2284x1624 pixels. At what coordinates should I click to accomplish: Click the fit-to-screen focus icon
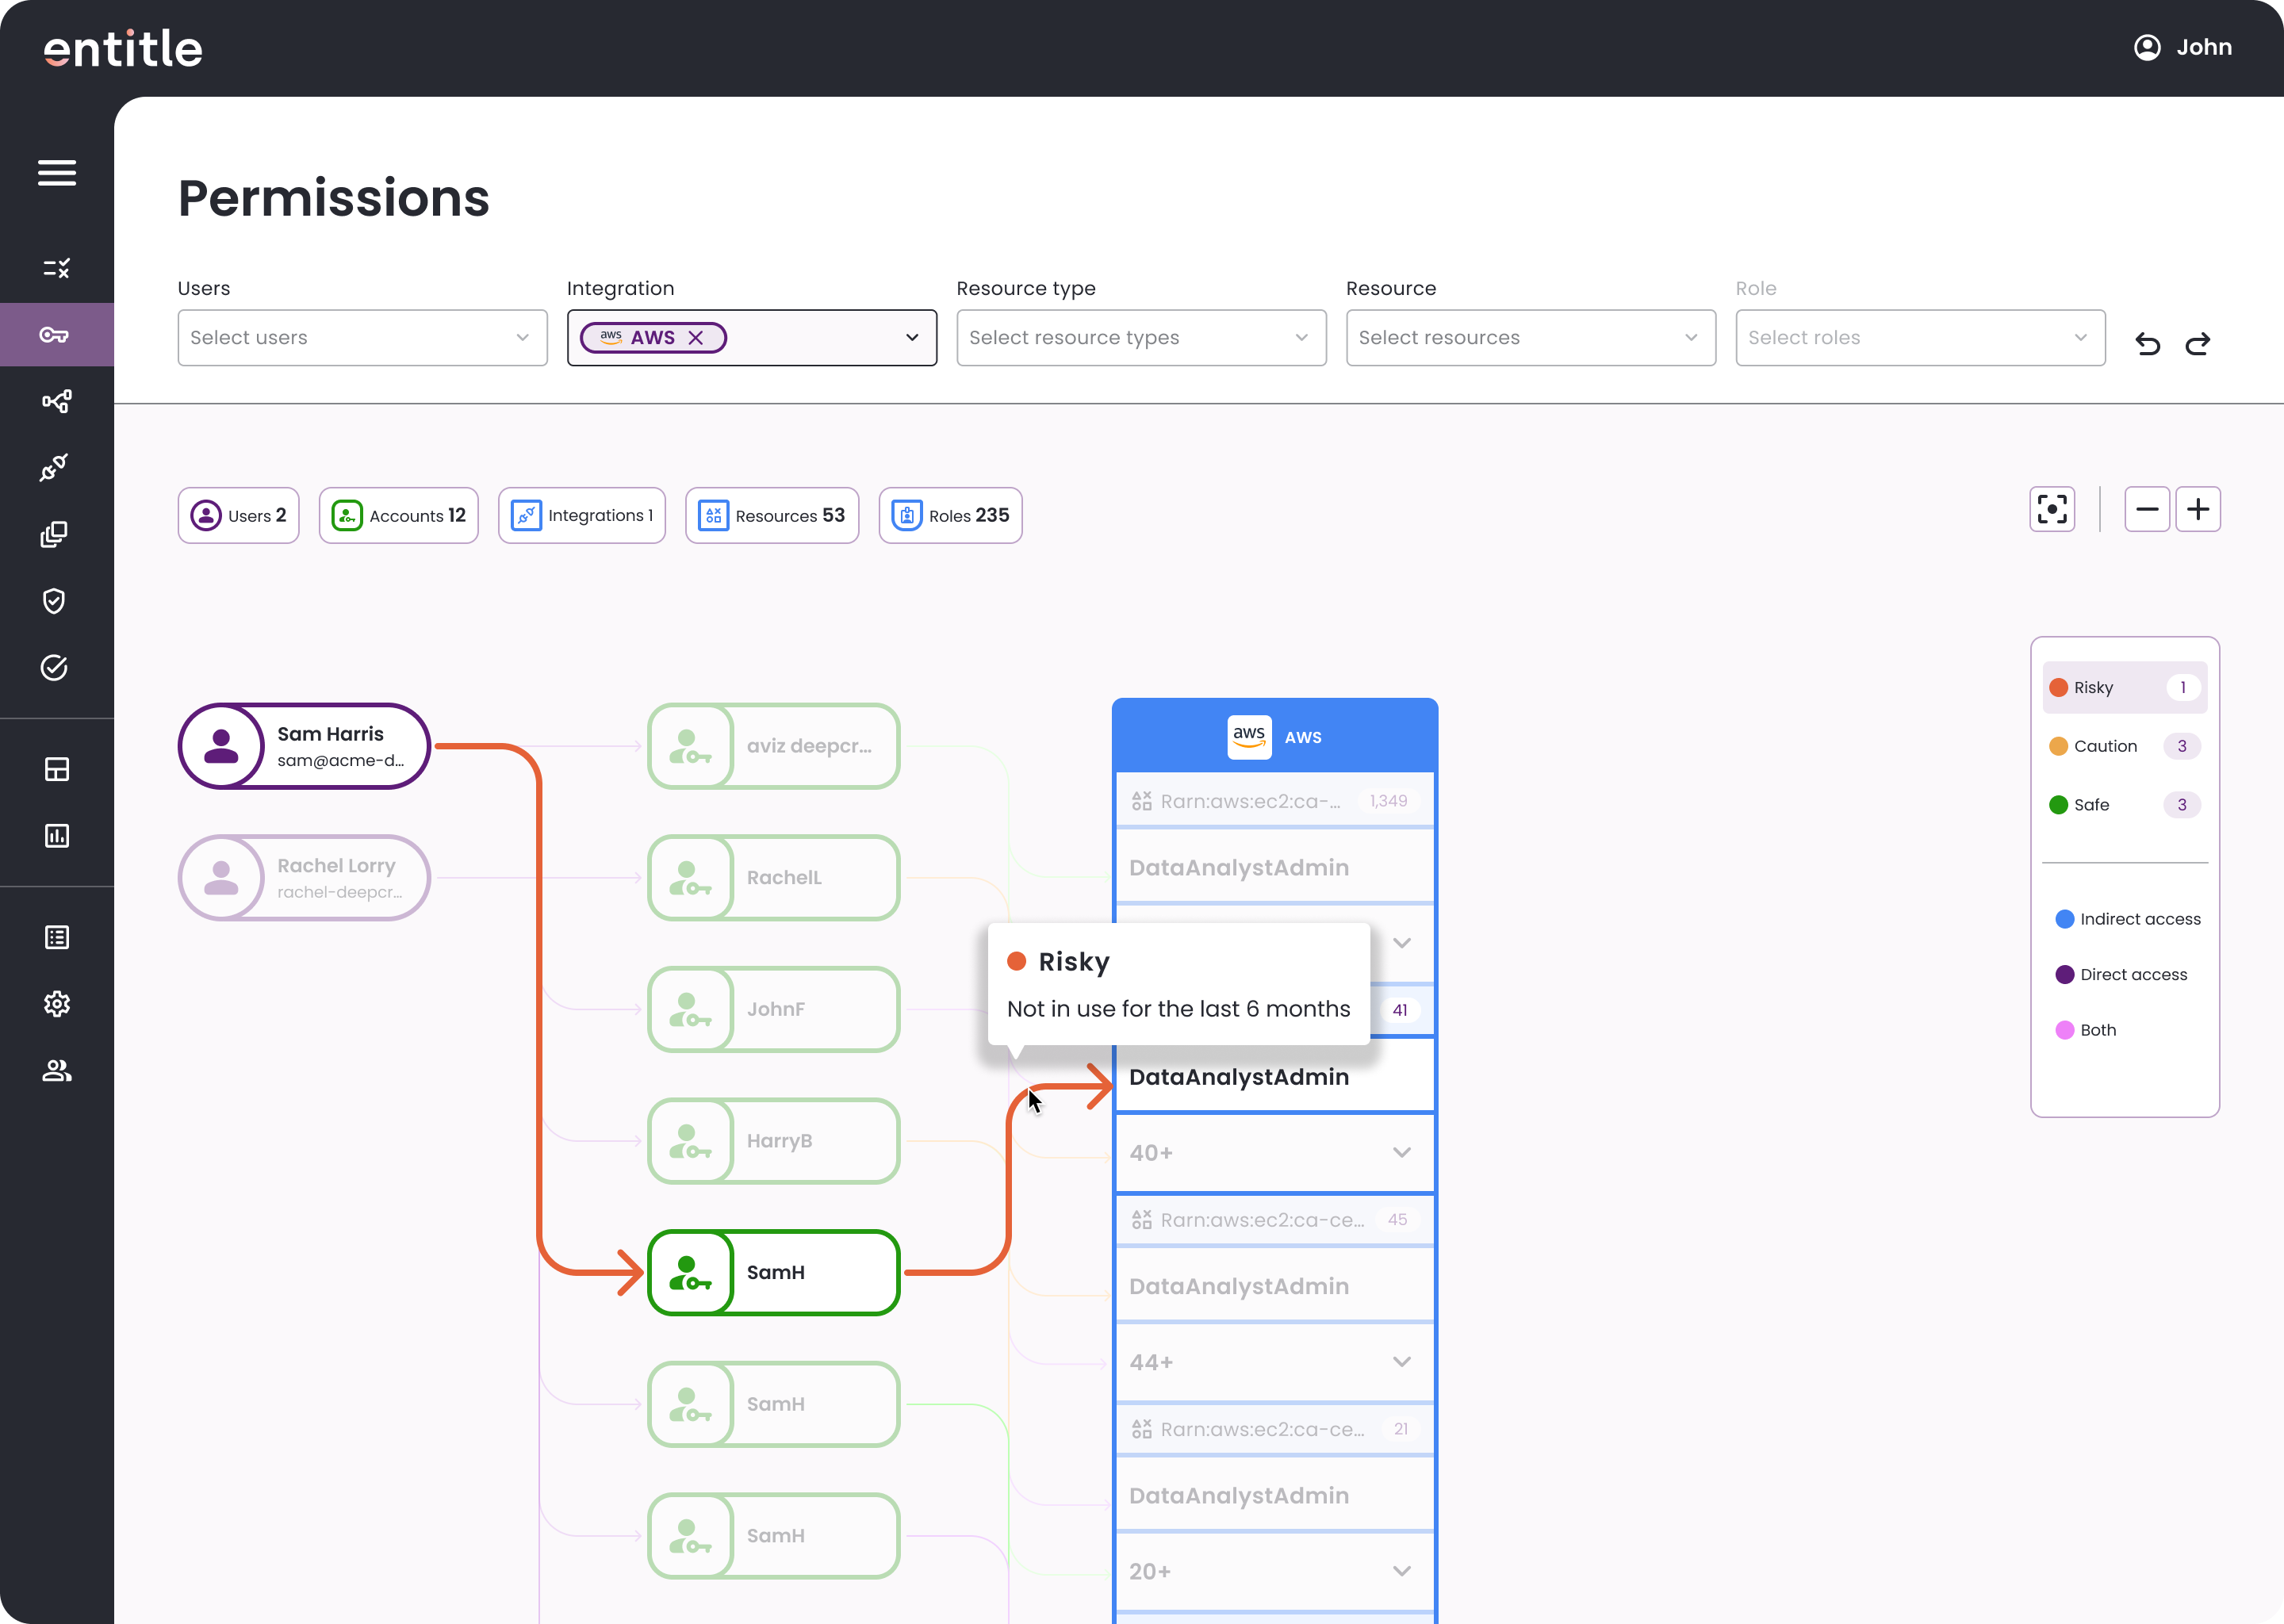(x=2052, y=510)
